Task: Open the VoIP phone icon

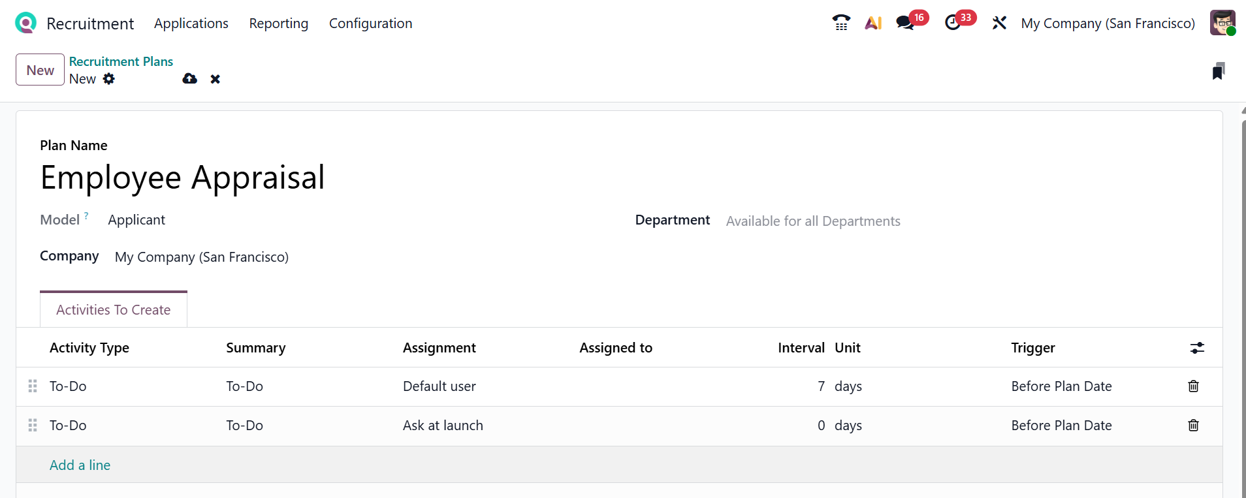Action: [x=841, y=23]
